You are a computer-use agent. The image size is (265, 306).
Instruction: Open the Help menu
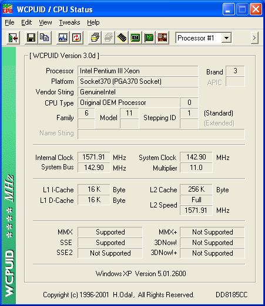point(93,22)
